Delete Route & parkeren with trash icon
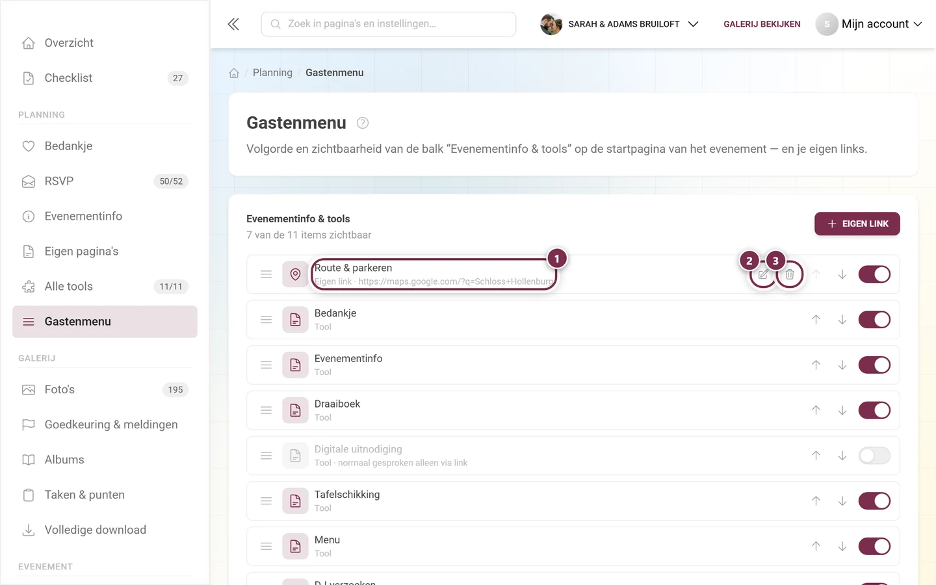936x585 pixels. tap(790, 274)
